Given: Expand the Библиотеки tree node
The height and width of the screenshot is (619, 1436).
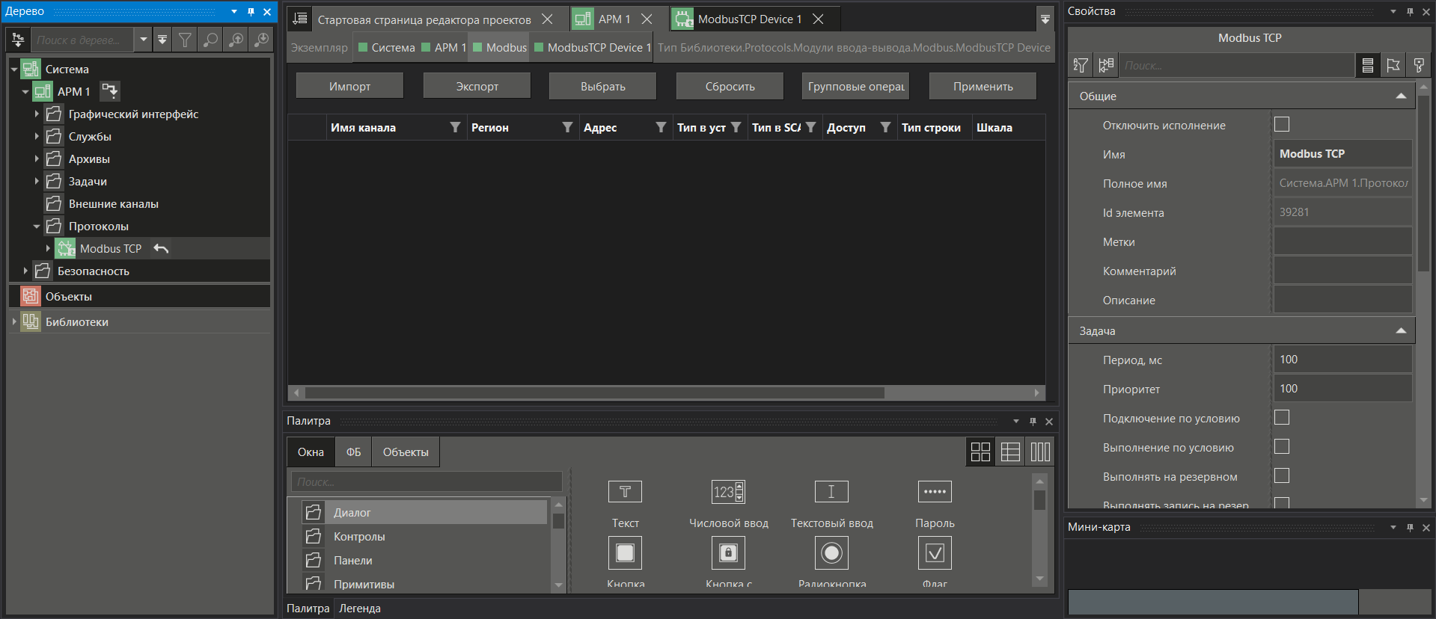Looking at the screenshot, I should pos(14,322).
